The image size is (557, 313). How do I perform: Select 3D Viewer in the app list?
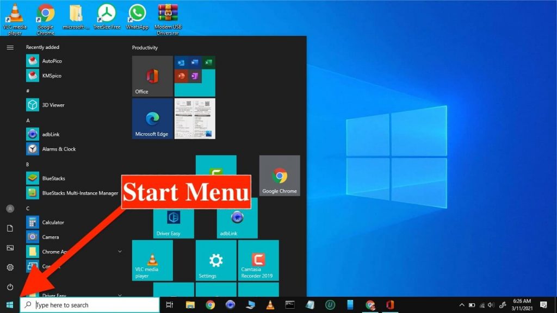click(53, 105)
